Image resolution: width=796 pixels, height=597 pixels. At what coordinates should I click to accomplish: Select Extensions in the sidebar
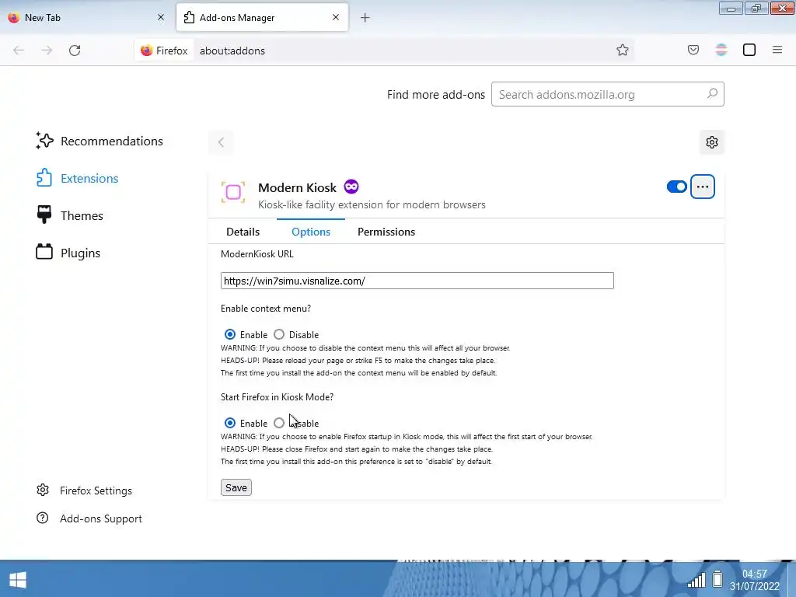(x=77, y=178)
